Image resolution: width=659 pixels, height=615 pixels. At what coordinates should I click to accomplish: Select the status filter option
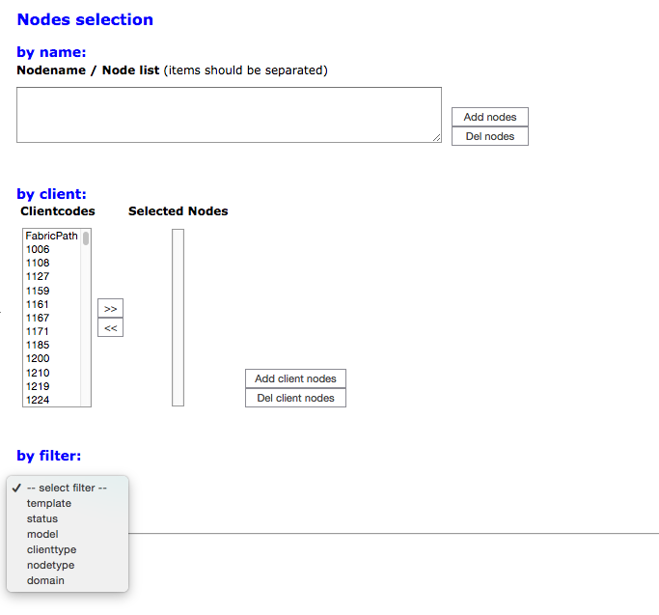[42, 518]
